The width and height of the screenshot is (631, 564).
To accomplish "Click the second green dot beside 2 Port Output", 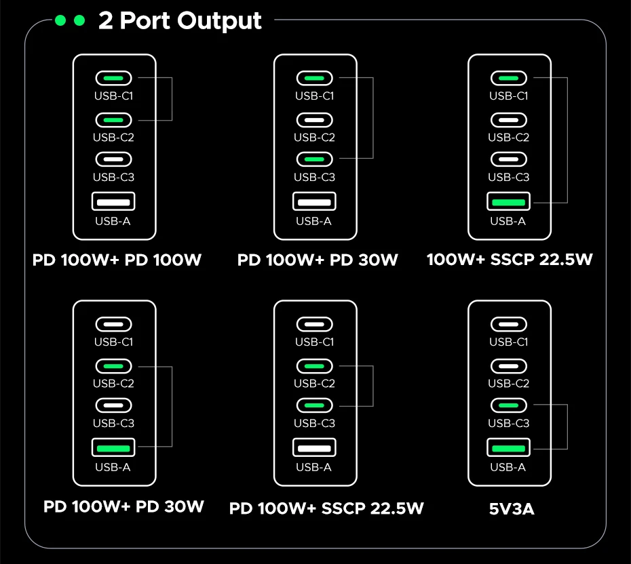I will (79, 20).
